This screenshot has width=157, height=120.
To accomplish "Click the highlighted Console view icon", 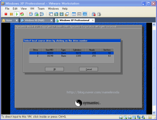I will 84,14.
